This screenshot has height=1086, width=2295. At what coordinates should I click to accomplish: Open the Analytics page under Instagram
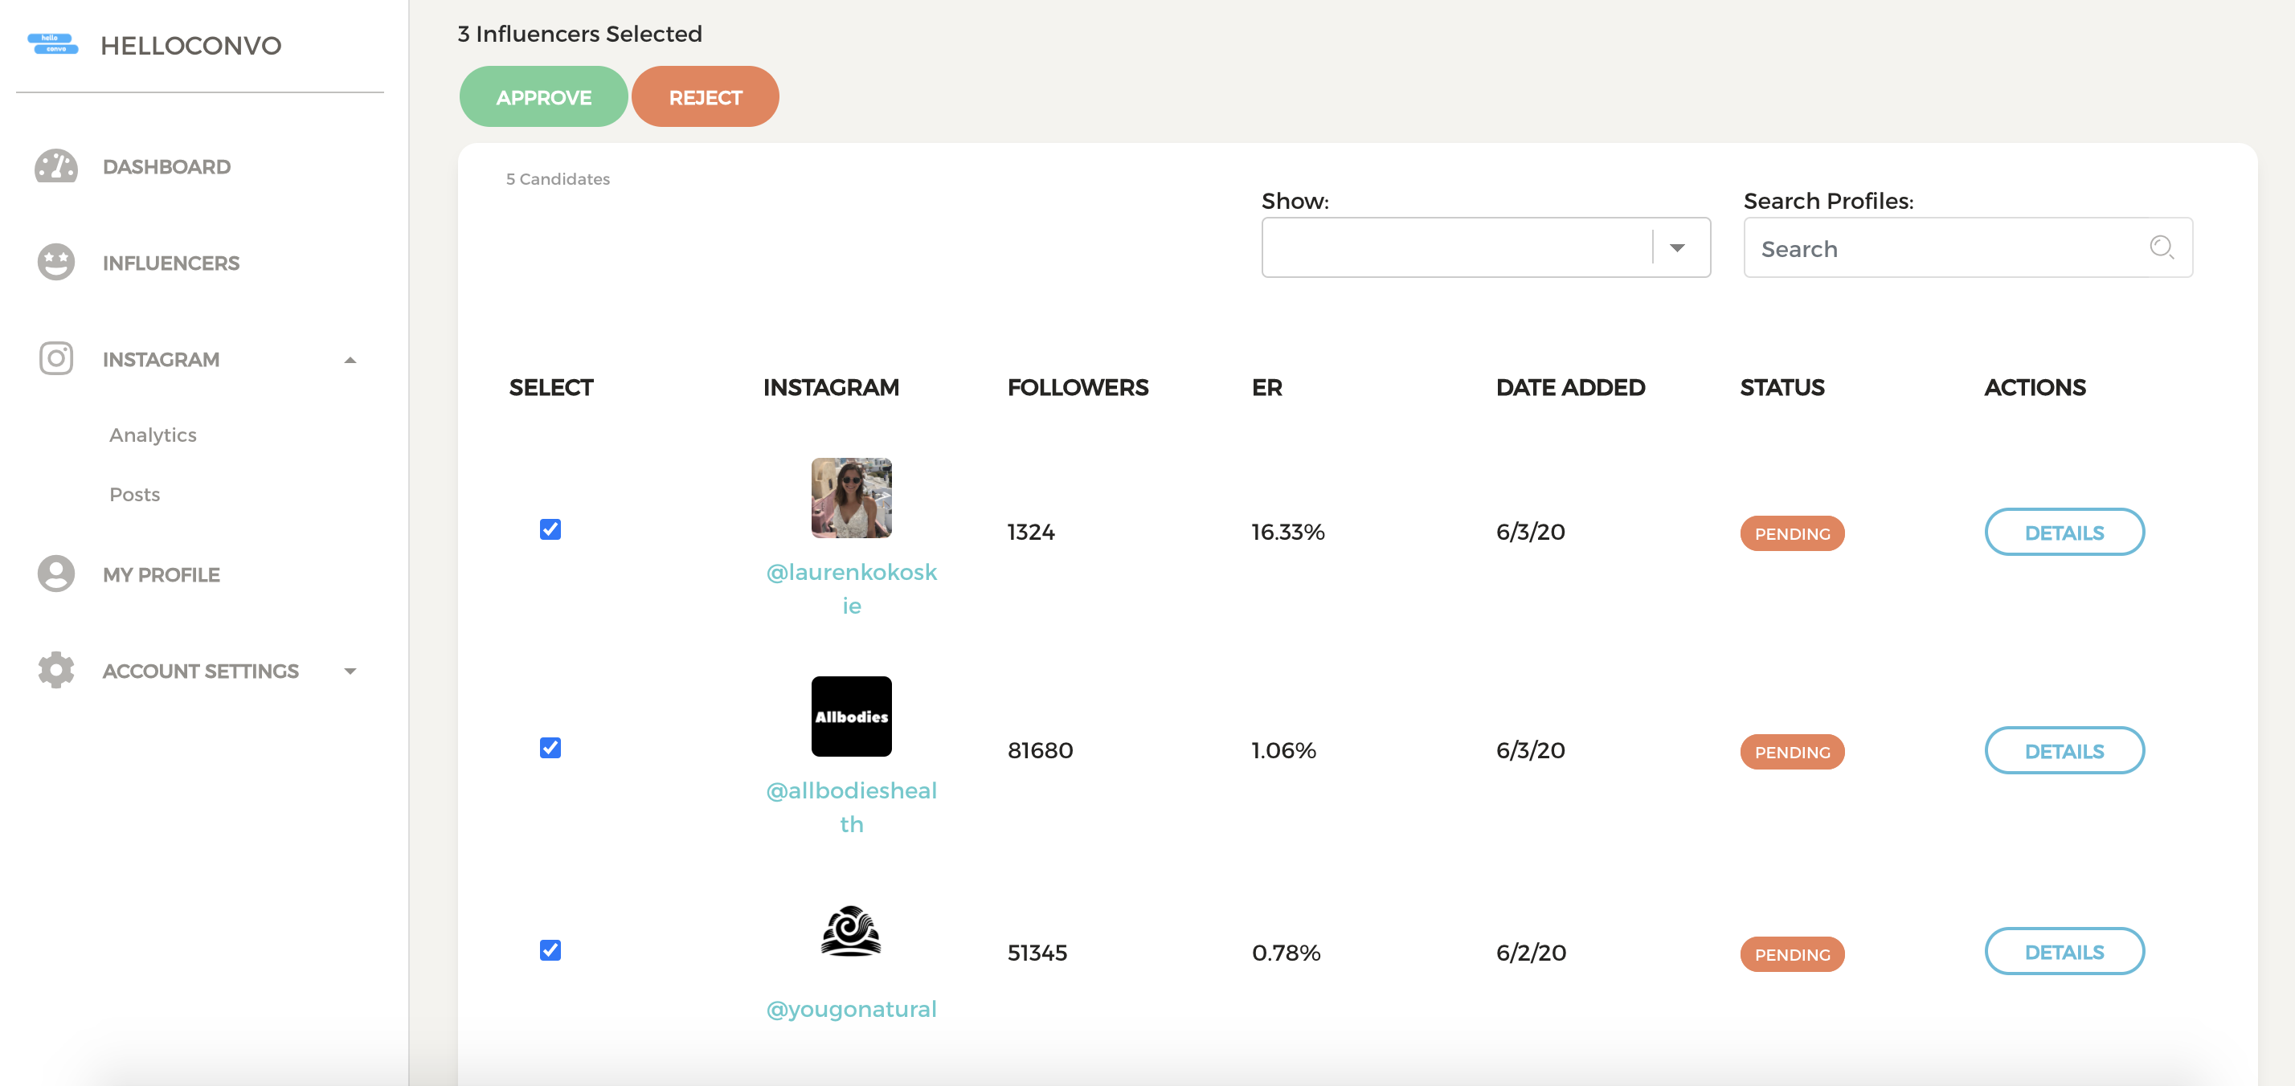[x=153, y=434]
